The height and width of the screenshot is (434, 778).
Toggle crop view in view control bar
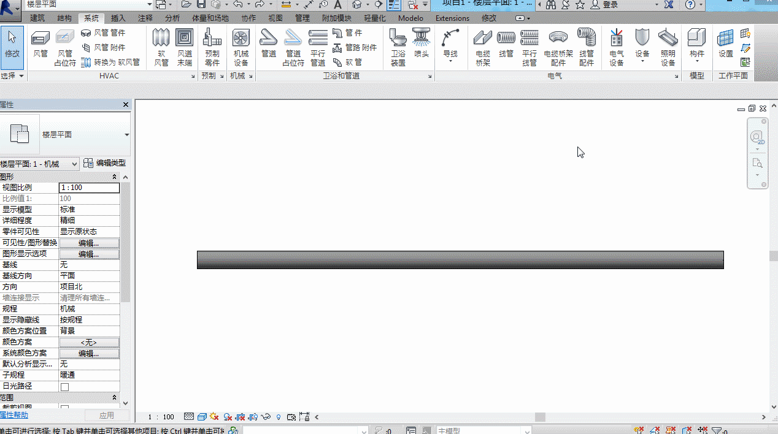point(240,417)
